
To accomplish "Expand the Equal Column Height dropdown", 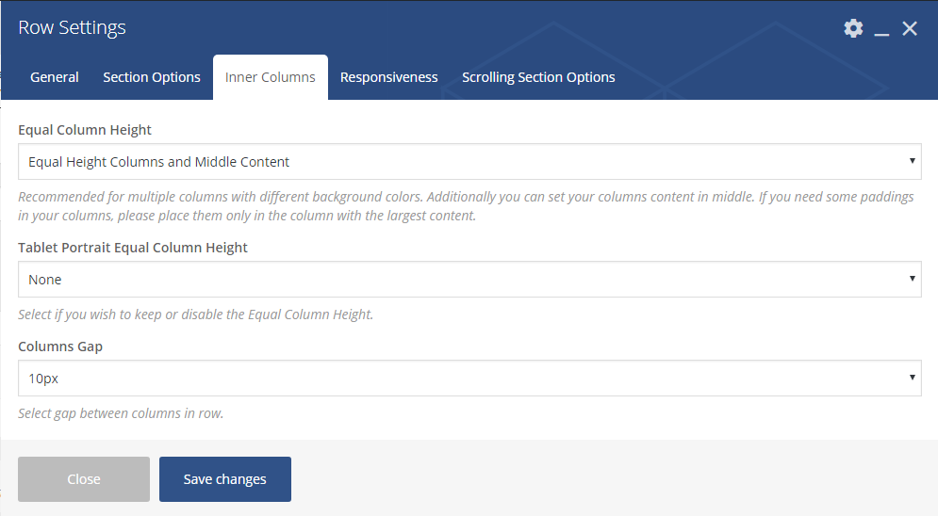I will click(x=469, y=162).
